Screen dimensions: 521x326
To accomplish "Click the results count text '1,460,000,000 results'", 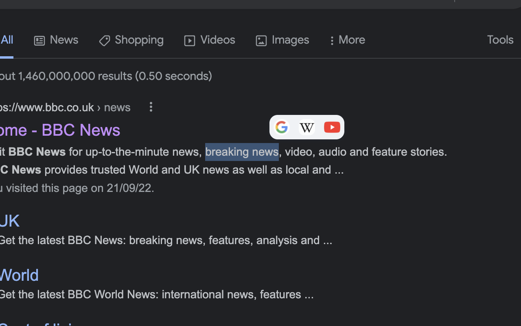I will point(75,76).
